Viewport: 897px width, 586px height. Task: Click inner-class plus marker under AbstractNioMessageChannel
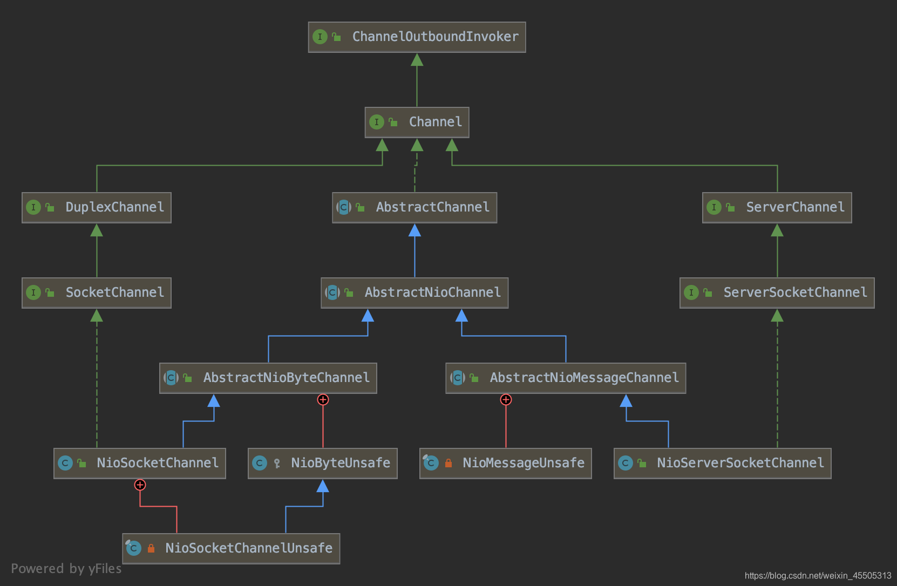[x=506, y=399]
